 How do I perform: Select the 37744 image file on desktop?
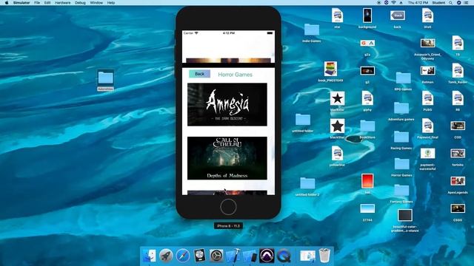(367, 208)
